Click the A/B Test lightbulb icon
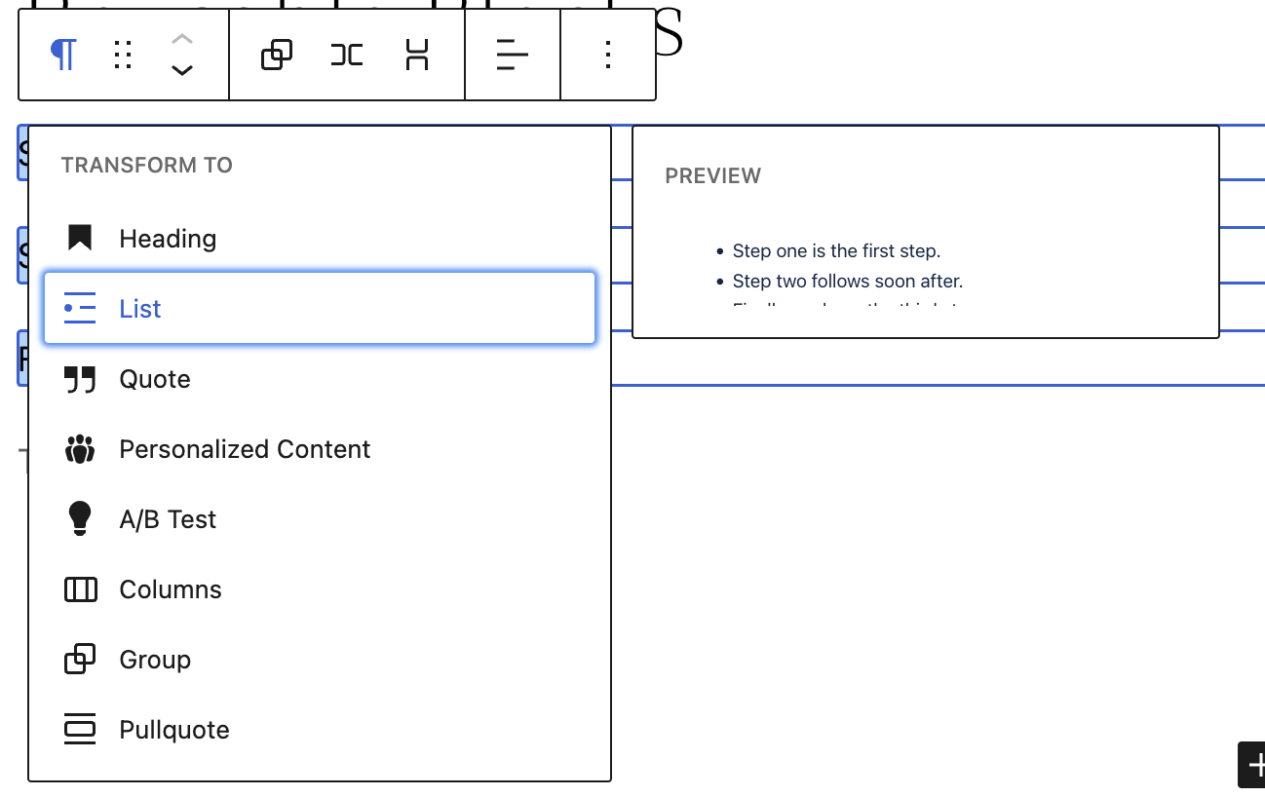 point(79,518)
